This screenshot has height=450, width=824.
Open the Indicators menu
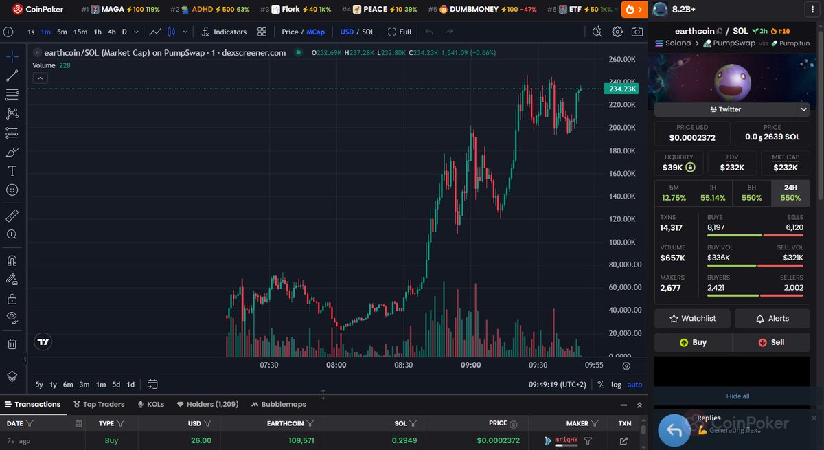tap(224, 32)
